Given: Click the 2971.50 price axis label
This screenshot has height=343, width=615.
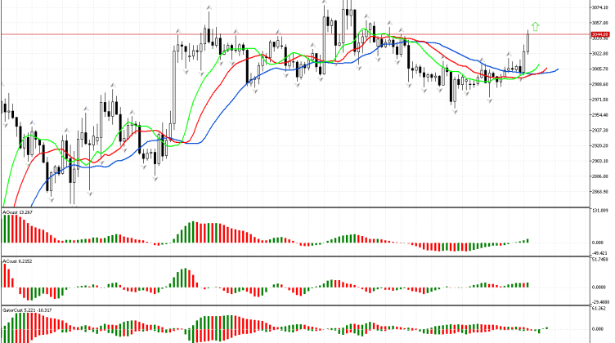Looking at the screenshot, I should (600, 99).
